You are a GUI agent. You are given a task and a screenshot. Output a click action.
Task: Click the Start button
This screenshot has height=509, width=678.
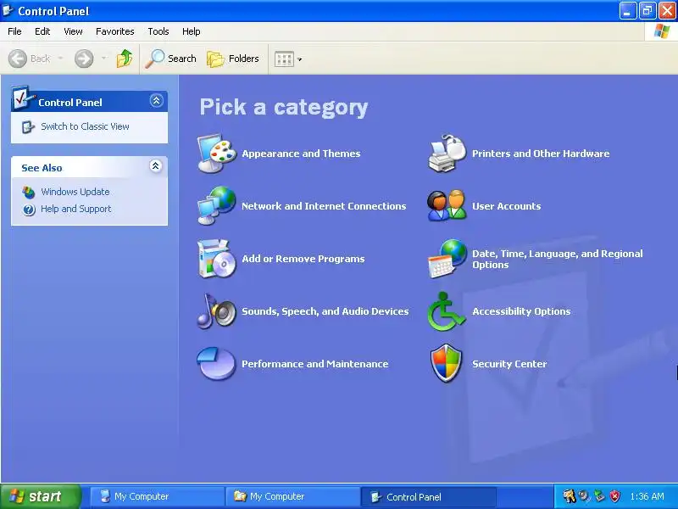pyautogui.click(x=40, y=496)
